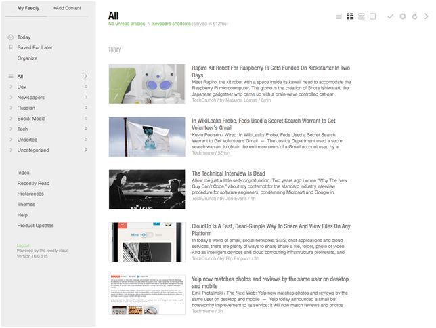This screenshot has height=328, width=436.
Task: Expand the Tech category
Action: pos(11,129)
